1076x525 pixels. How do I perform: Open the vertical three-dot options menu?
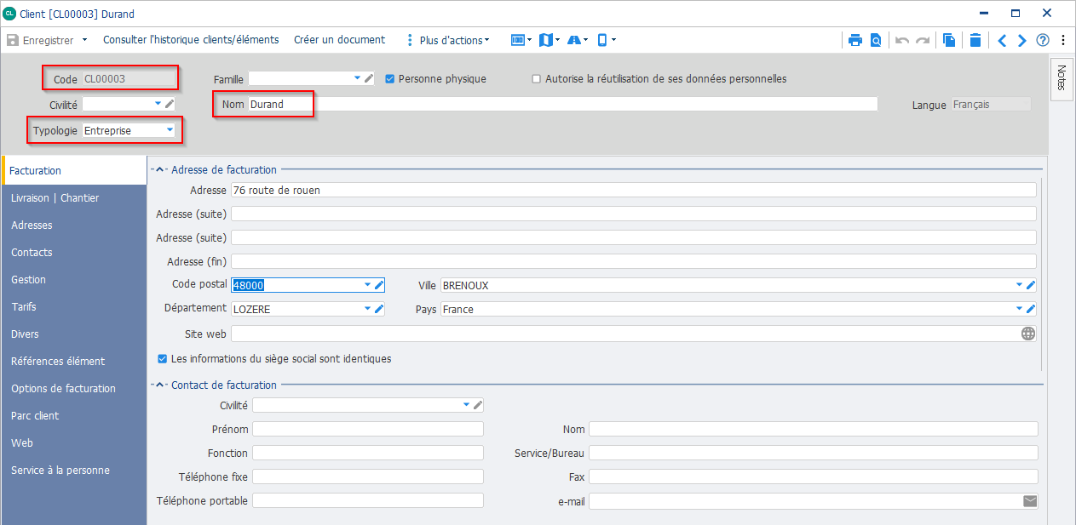tap(1063, 40)
